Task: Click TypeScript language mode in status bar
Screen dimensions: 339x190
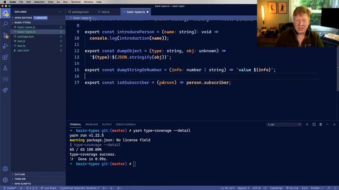Action: pyautogui.click(x=276, y=188)
